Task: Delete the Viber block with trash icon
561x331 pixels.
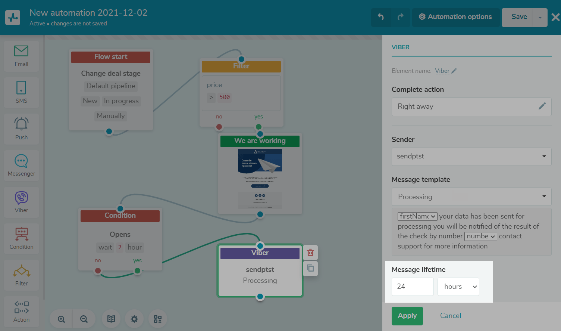Action: pos(310,253)
